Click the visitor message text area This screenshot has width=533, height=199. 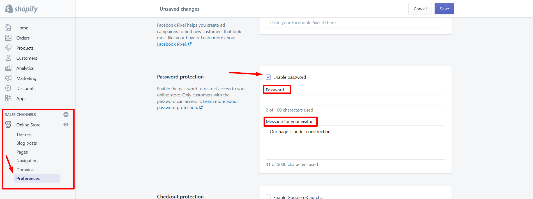click(x=355, y=142)
